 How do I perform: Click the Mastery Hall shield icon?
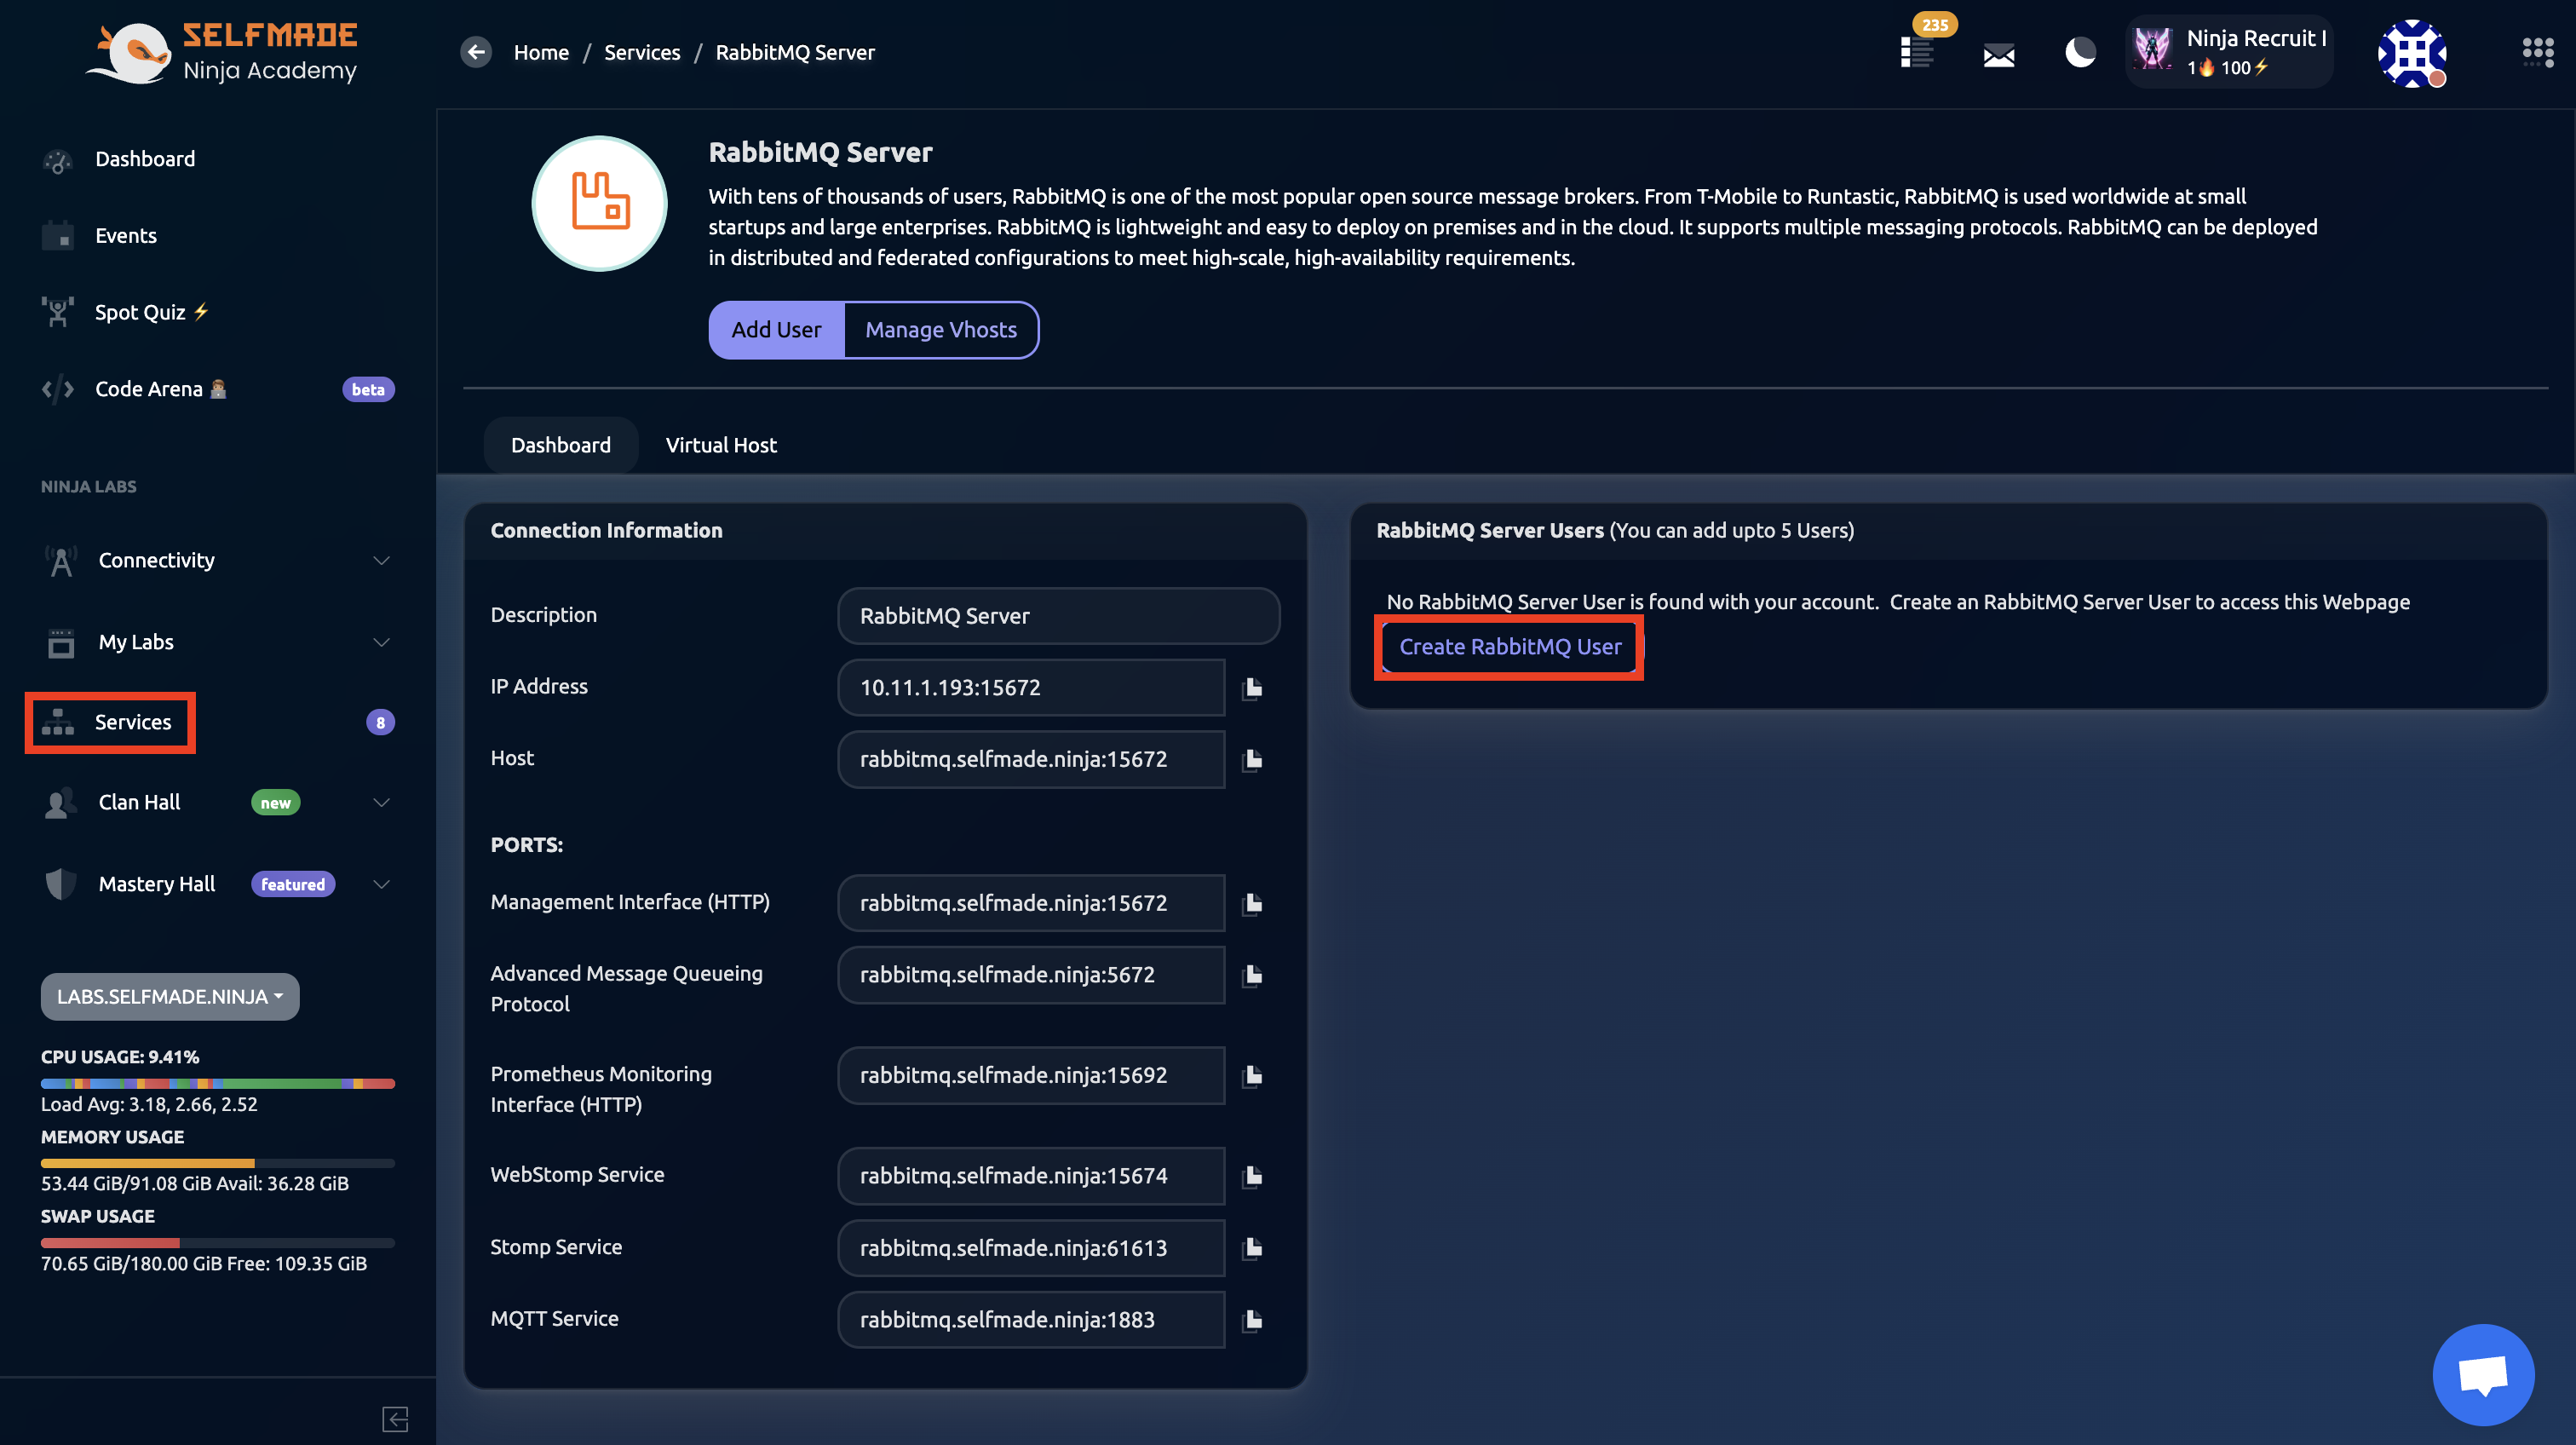61,884
